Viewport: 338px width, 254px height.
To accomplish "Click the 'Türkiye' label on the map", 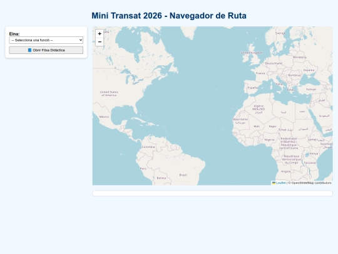I will point(311,90).
